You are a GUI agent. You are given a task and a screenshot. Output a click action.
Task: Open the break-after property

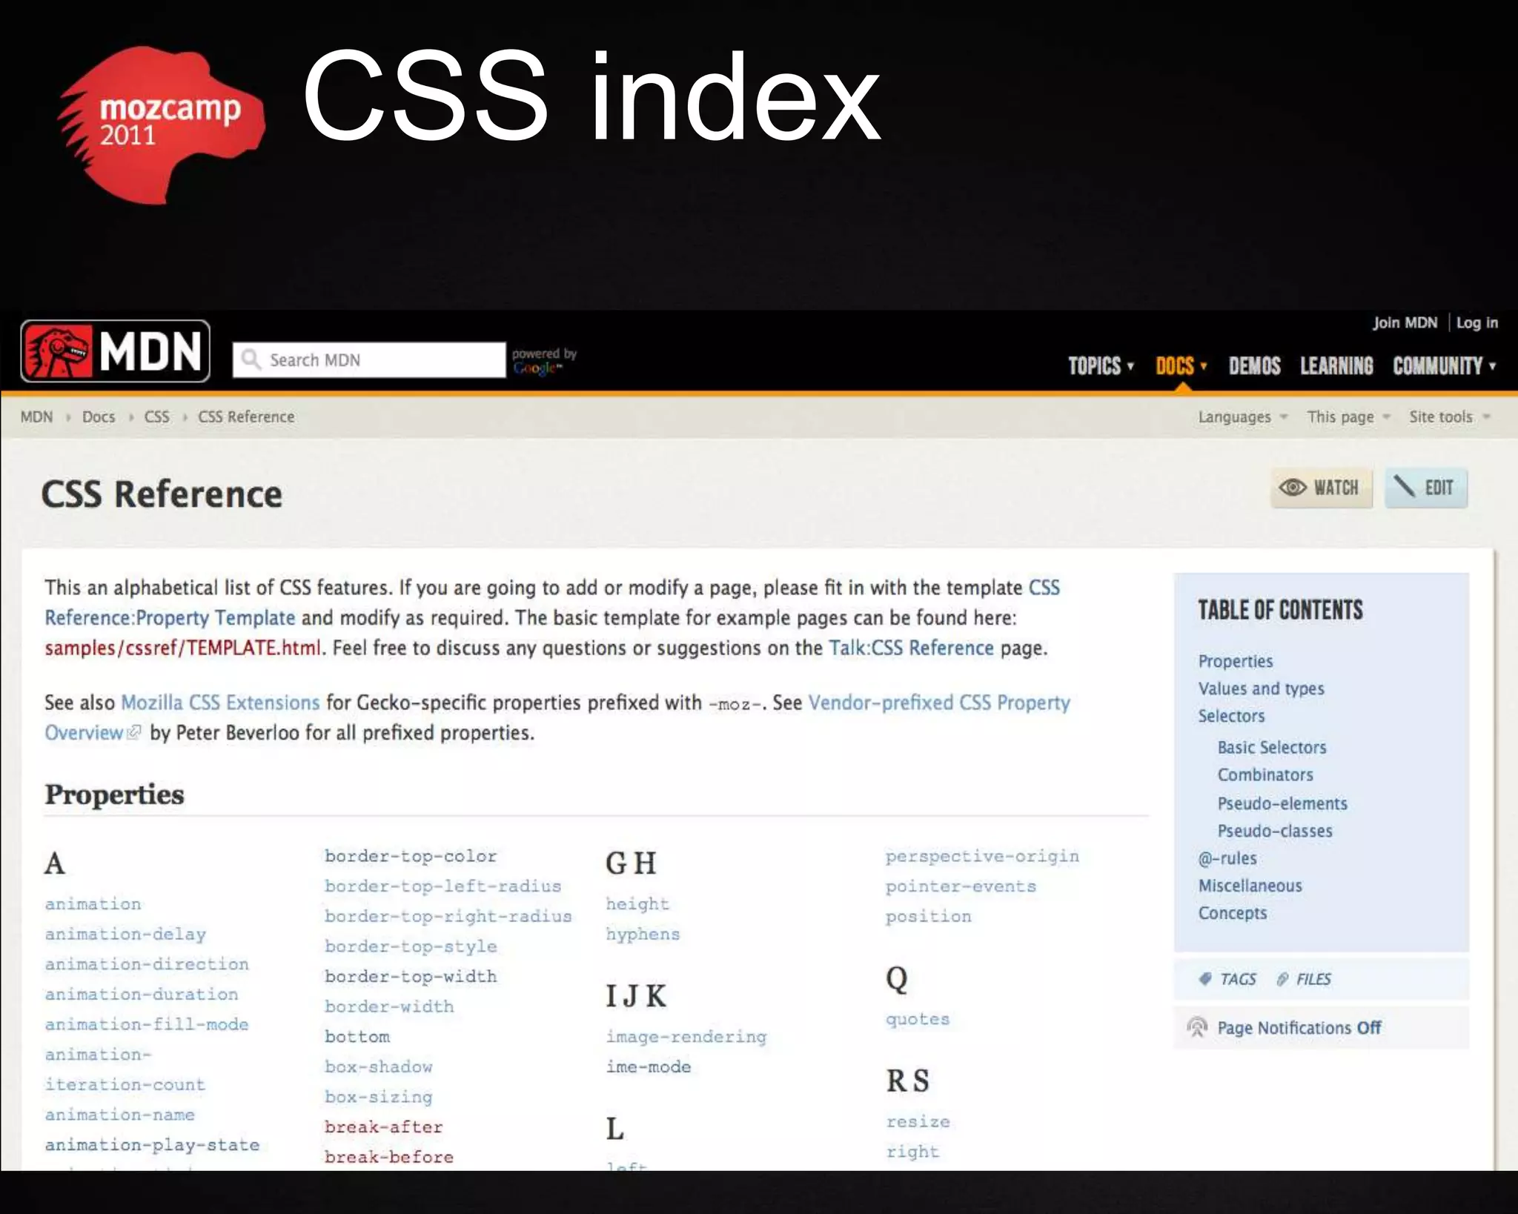(x=384, y=1127)
